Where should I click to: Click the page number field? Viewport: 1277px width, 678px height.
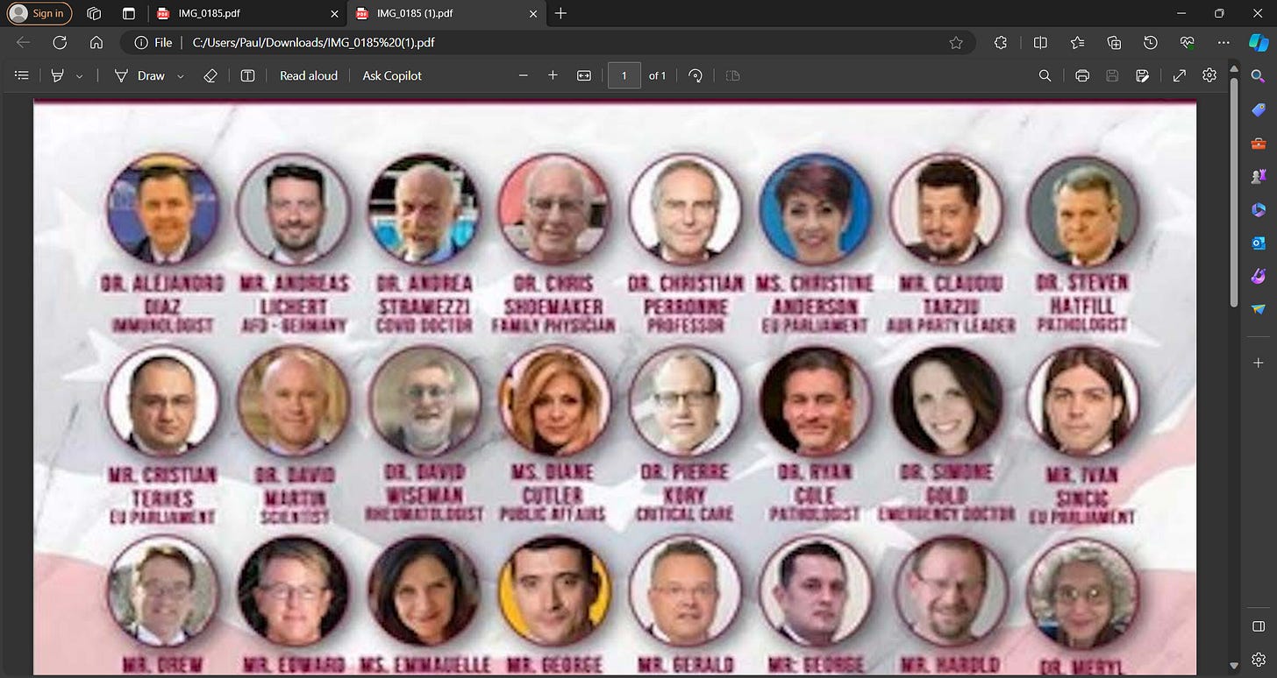point(624,76)
